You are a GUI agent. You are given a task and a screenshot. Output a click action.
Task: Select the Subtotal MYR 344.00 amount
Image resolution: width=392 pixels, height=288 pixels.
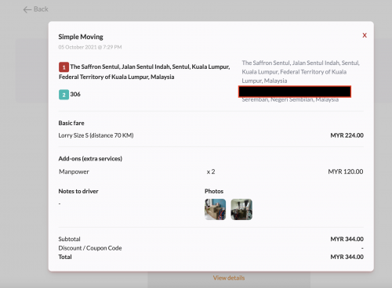347,239
